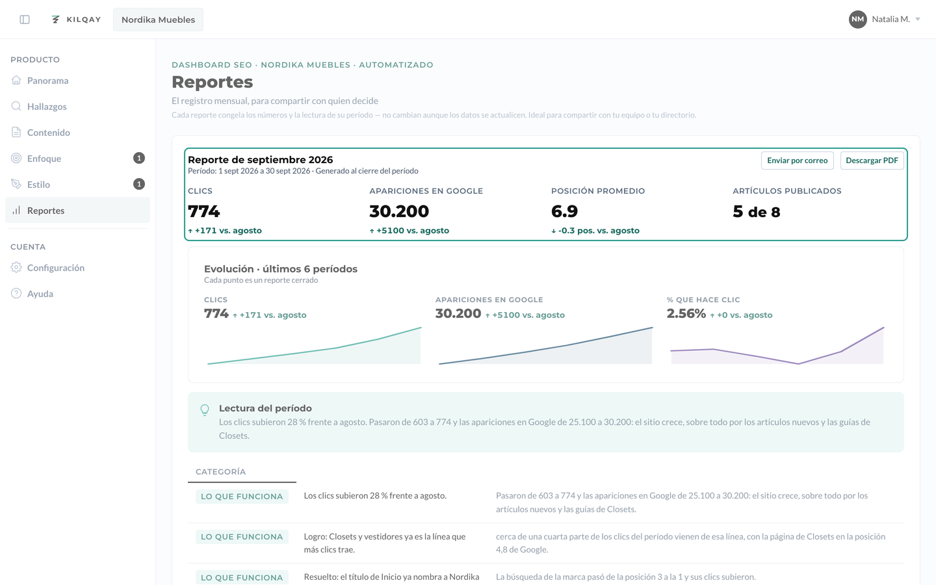Go to the Reportes menu item
The image size is (936, 585).
(77, 211)
